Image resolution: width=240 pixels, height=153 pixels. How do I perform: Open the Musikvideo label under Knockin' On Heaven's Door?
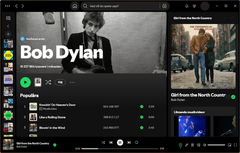click(x=48, y=109)
